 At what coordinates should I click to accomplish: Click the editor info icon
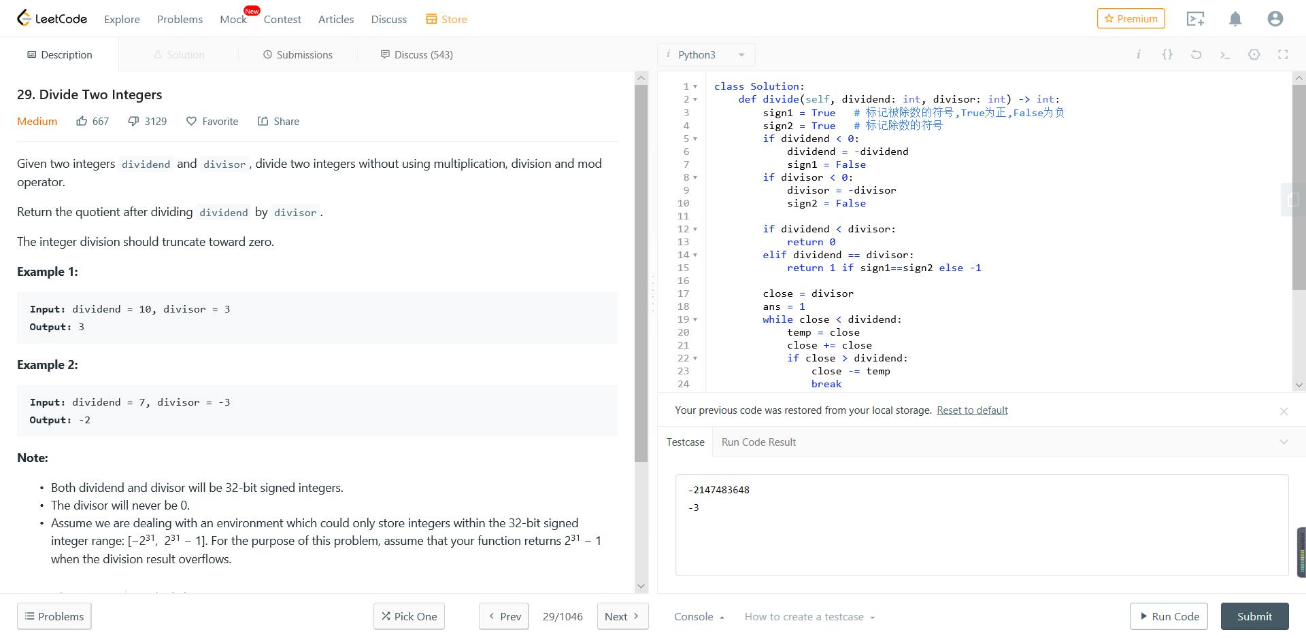(x=1138, y=54)
